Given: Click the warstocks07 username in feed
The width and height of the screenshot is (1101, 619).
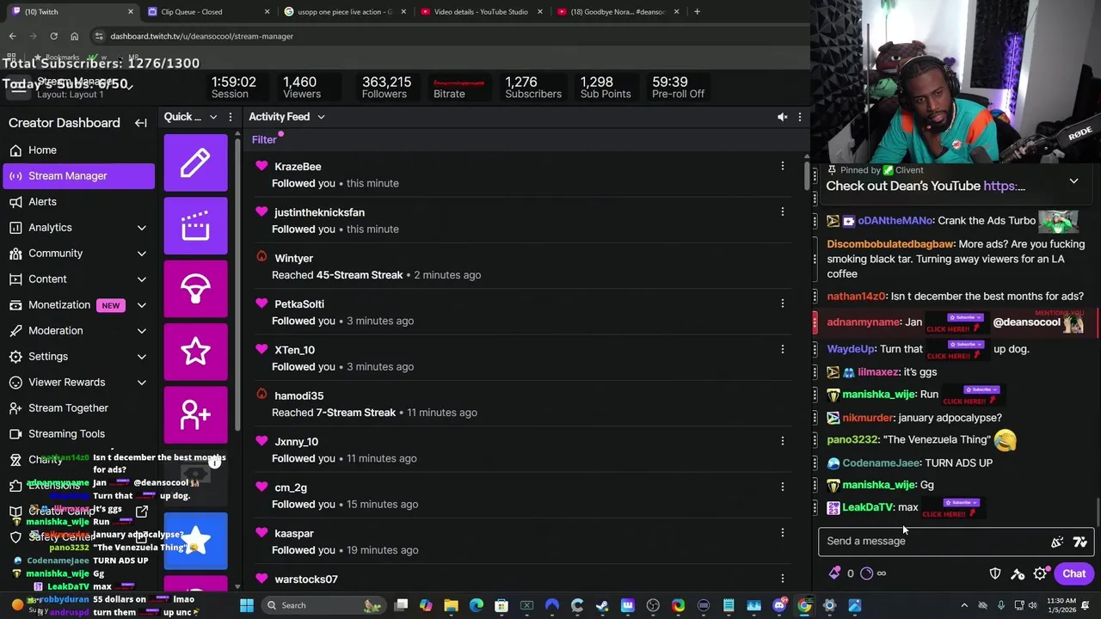Looking at the screenshot, I should pos(306,579).
